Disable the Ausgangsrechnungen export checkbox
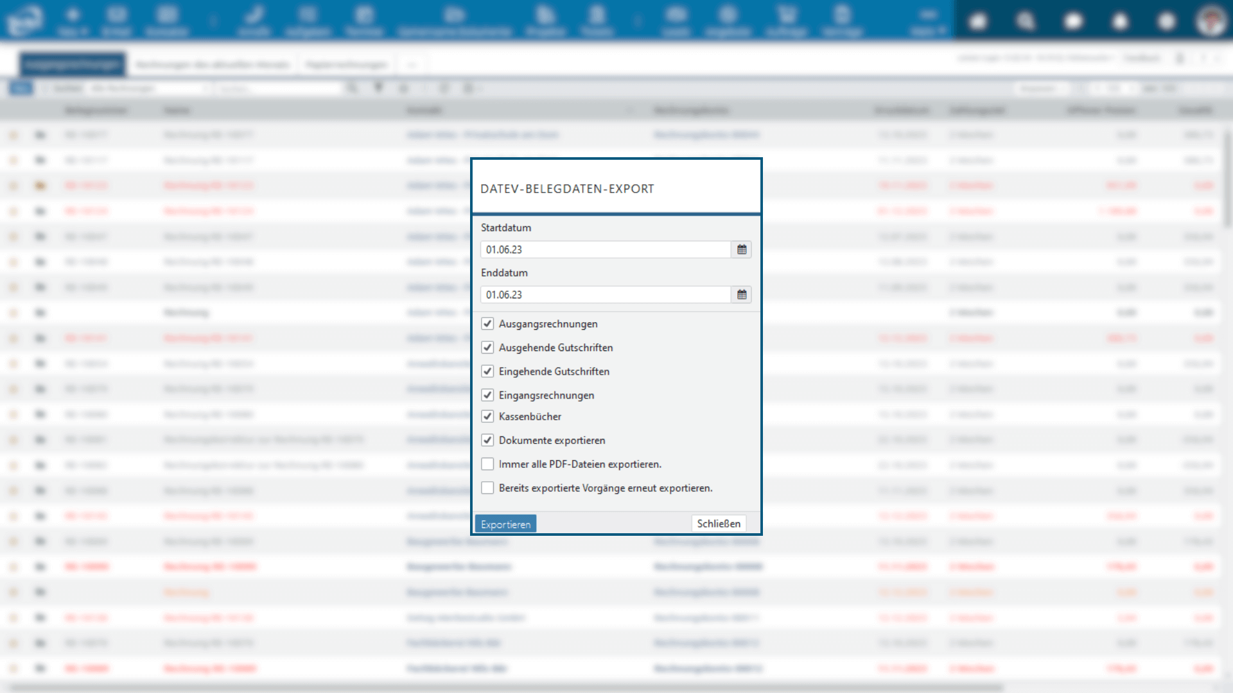This screenshot has height=693, width=1233. point(488,324)
